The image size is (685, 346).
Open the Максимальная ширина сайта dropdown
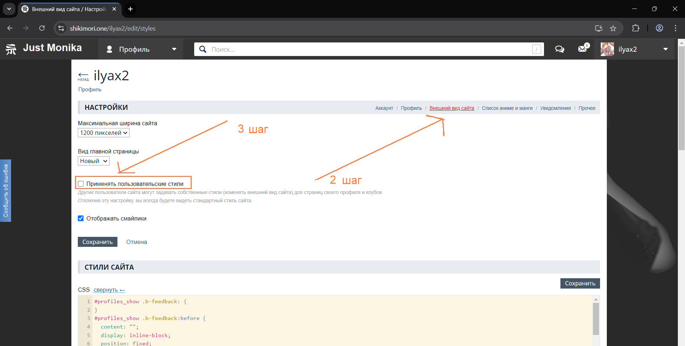point(104,133)
